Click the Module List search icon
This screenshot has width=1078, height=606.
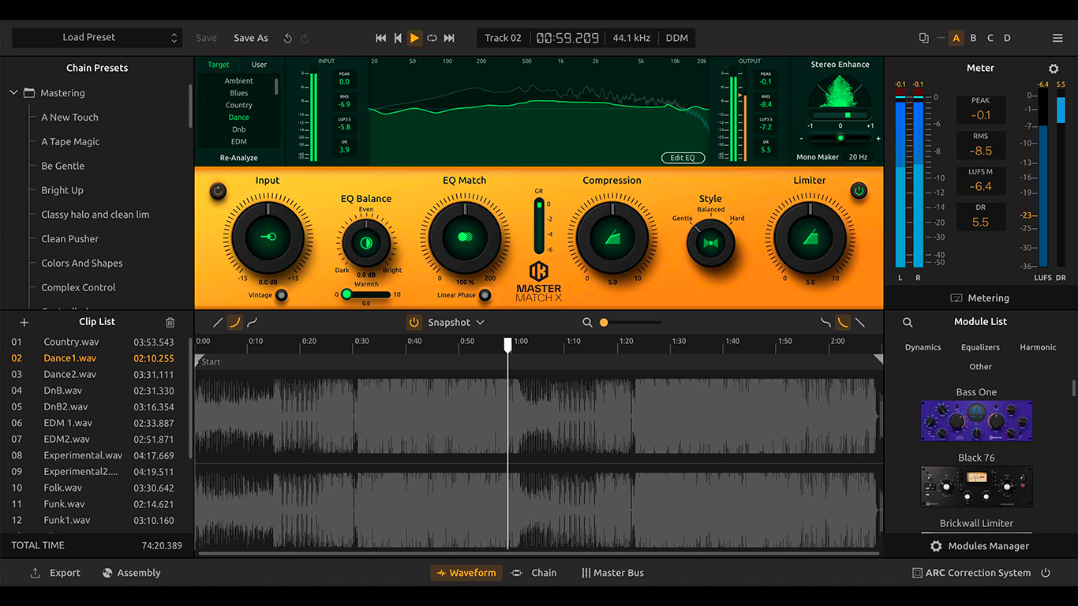click(908, 322)
